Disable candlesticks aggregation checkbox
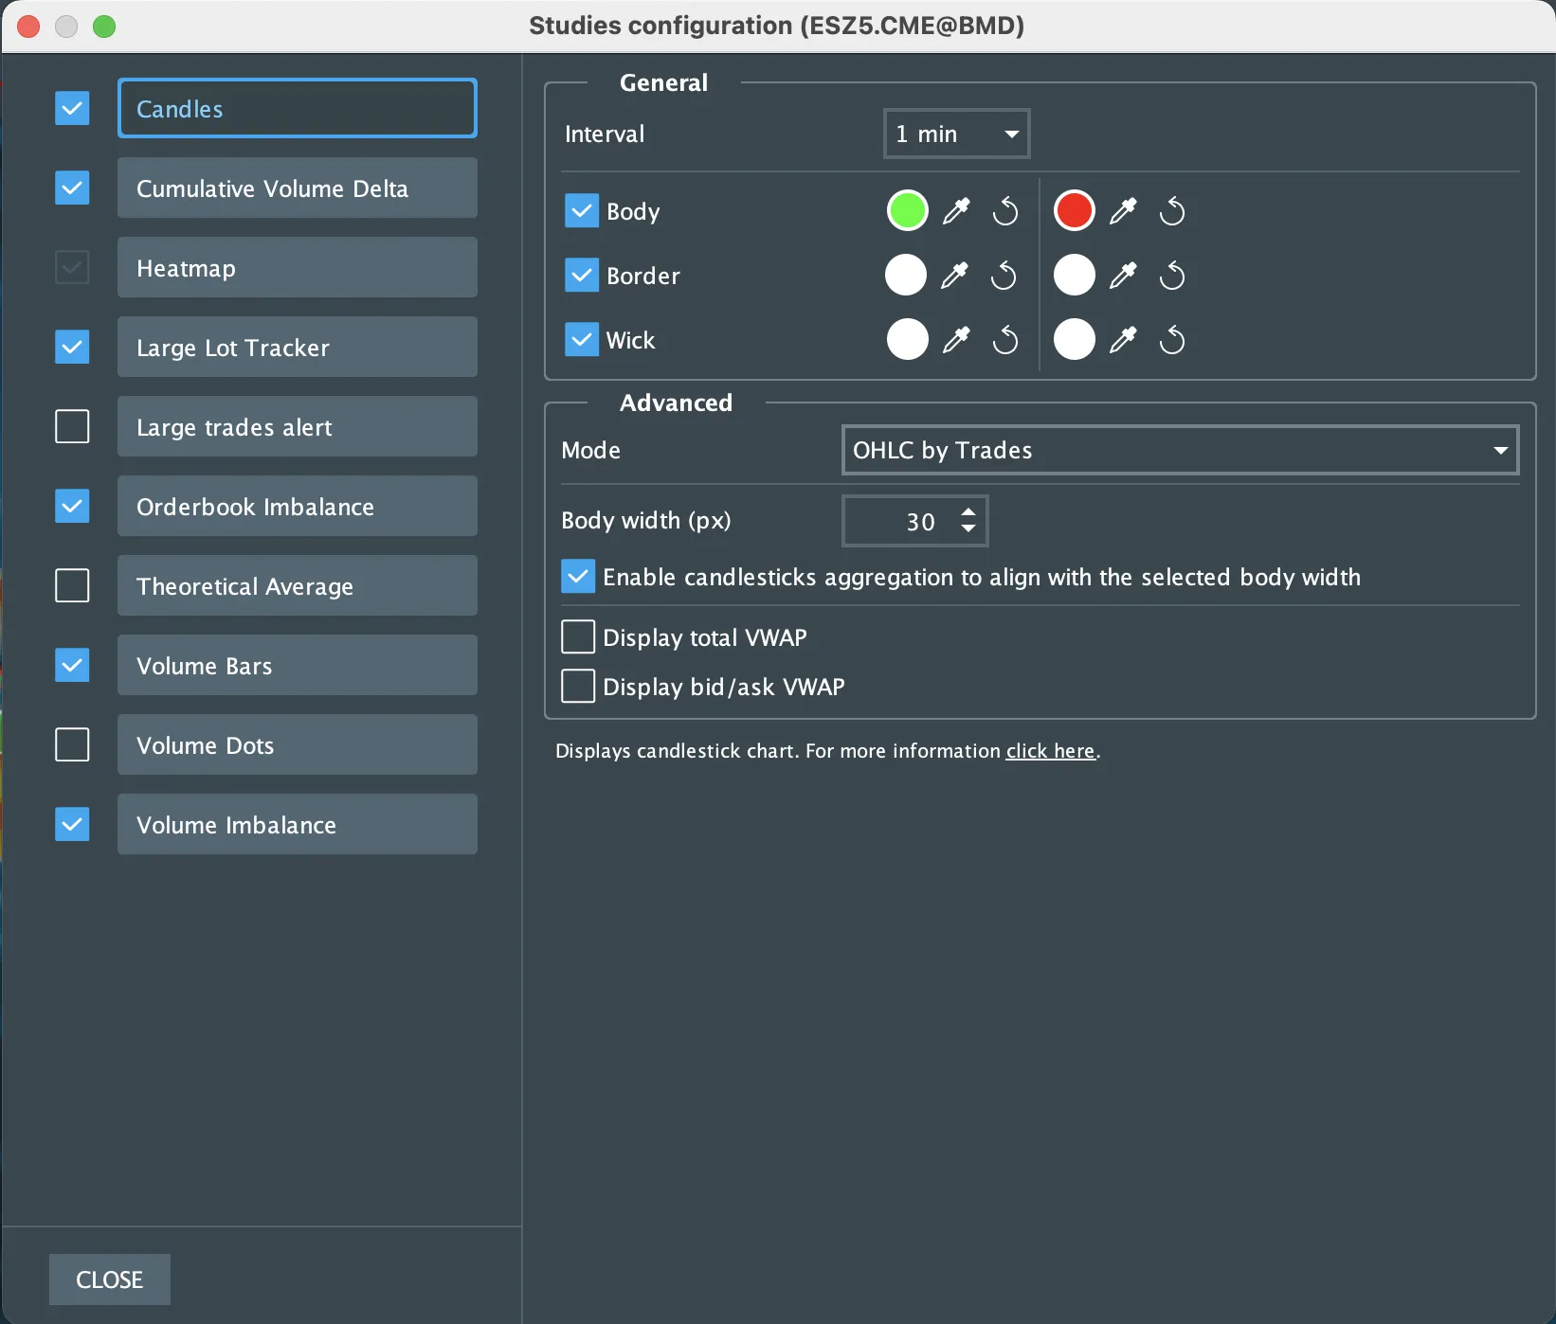Image resolution: width=1556 pixels, height=1324 pixels. click(x=578, y=577)
